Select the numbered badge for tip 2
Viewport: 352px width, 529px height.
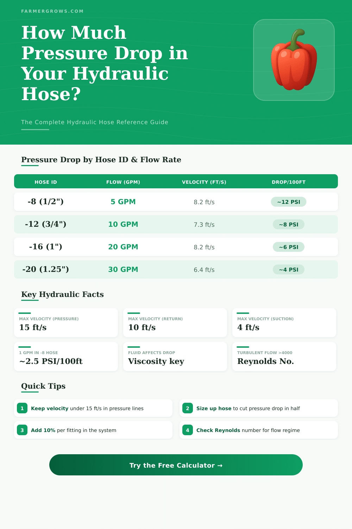pos(187,408)
